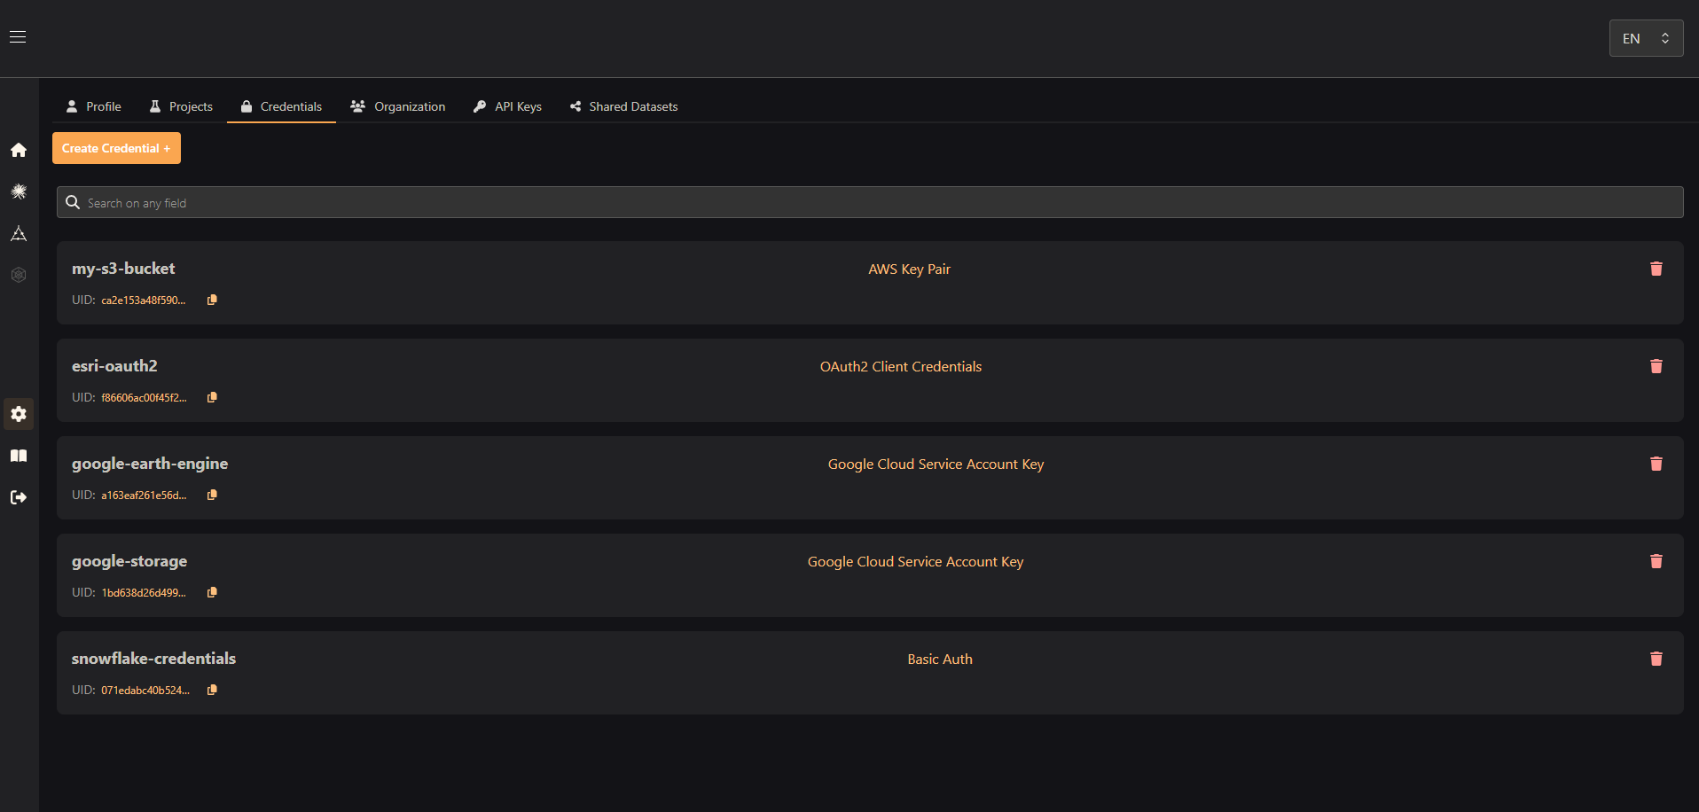Open the API Keys tab
Image resolution: width=1699 pixels, height=812 pixels.
(507, 106)
